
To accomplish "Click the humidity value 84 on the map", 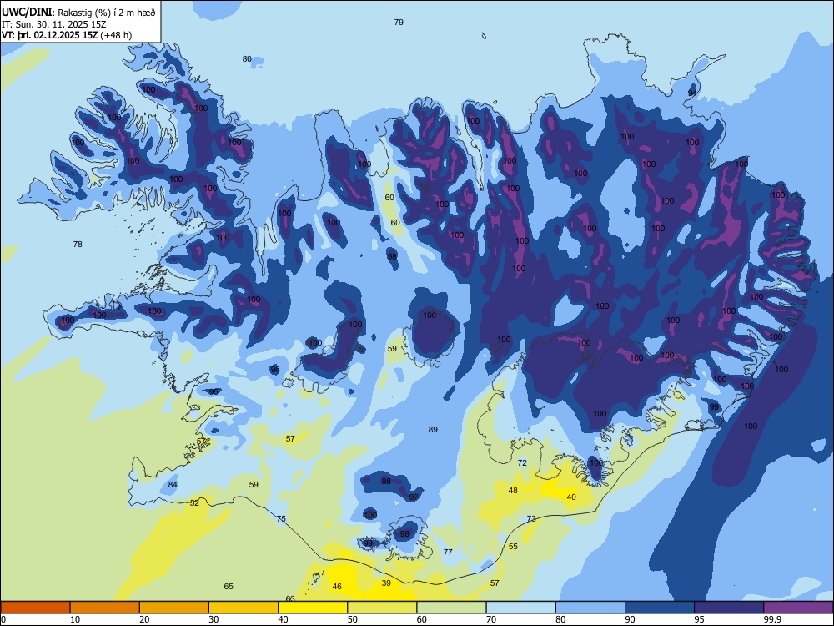I will (173, 484).
